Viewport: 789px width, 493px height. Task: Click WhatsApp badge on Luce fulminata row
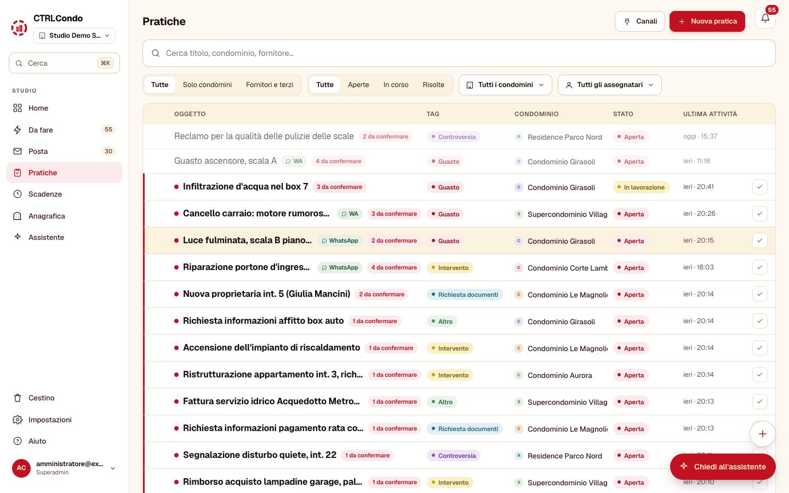[x=340, y=240]
